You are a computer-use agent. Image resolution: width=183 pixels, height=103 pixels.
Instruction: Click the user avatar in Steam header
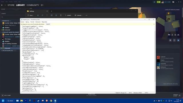coord(163,2)
